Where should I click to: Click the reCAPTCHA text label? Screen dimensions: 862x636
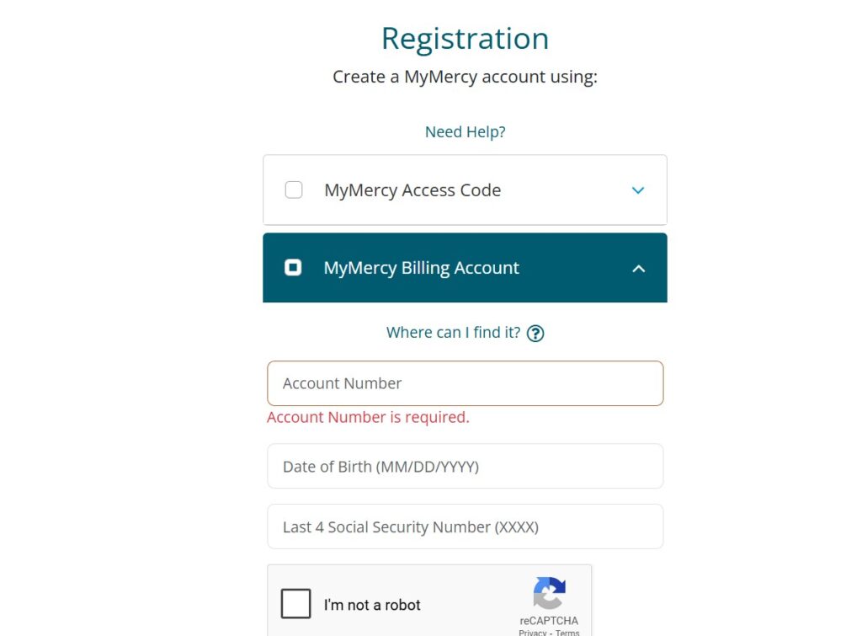coord(549,621)
